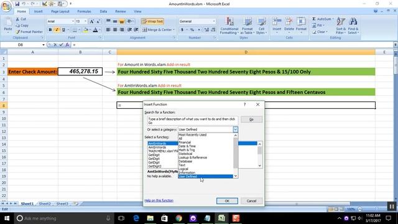Align text right in Alignment group
Viewport: 398px width, 224px height.
(122, 30)
